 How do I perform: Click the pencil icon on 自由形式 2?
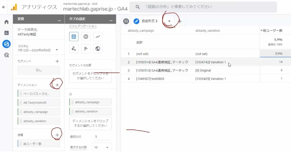pos(136,21)
